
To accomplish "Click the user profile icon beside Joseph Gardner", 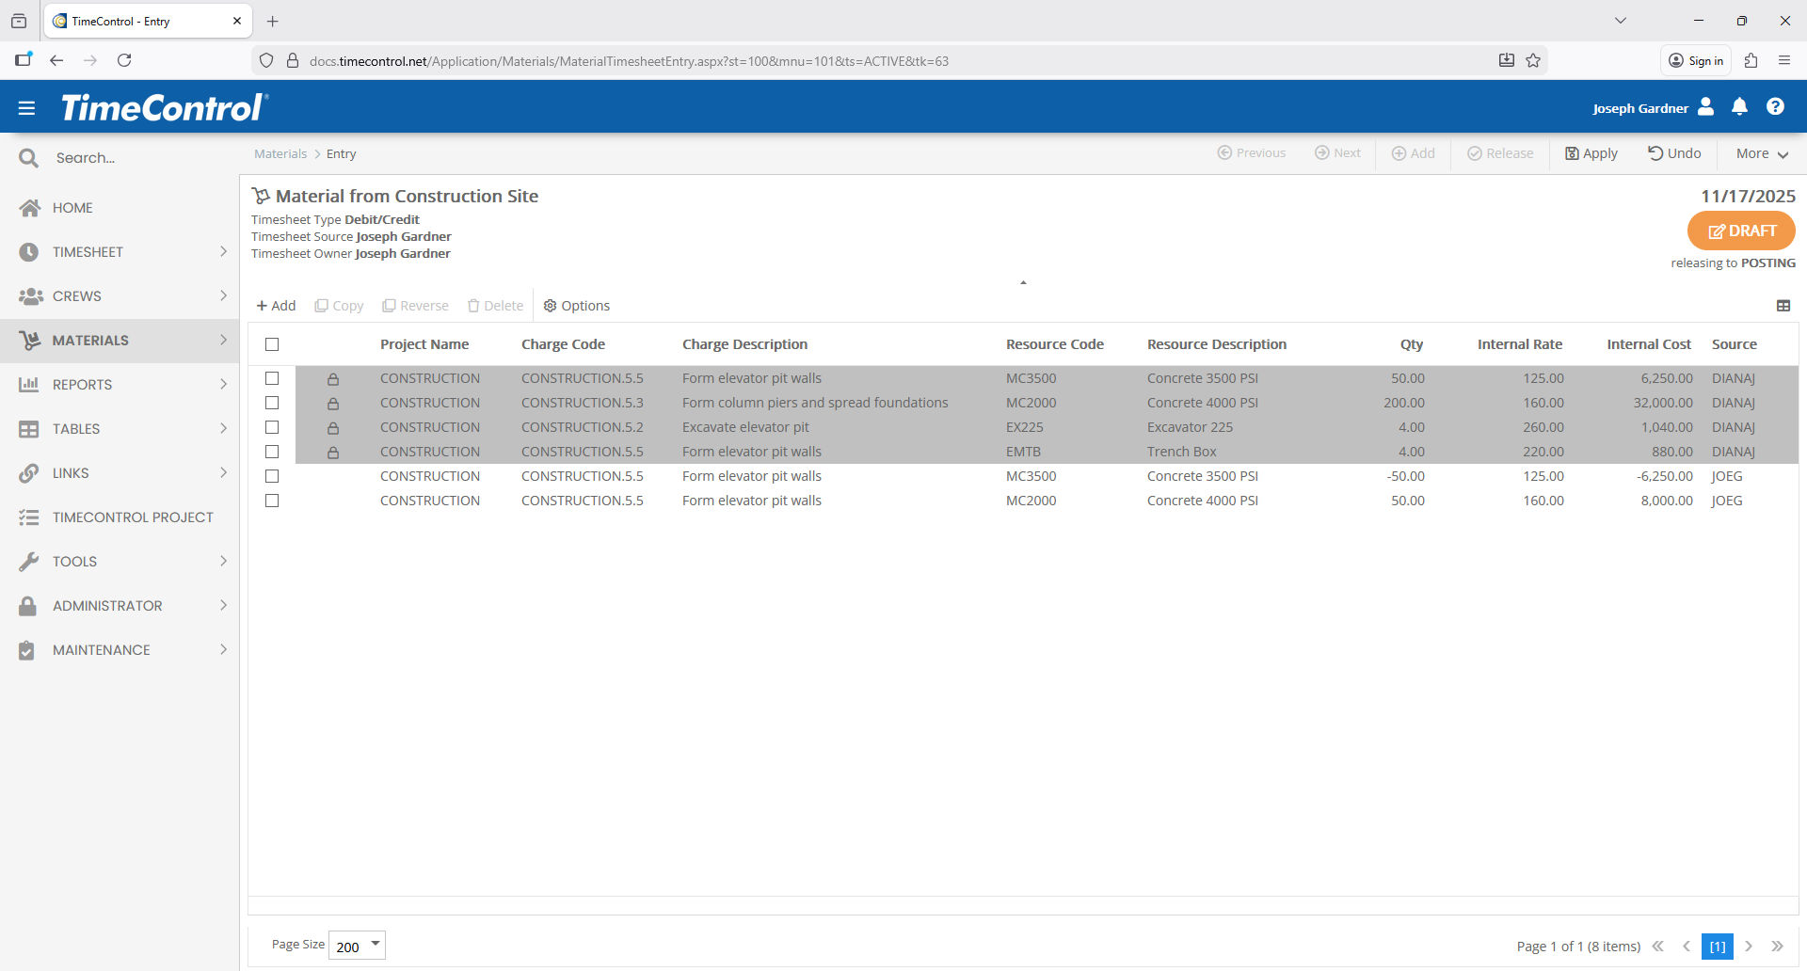I will [x=1705, y=107].
